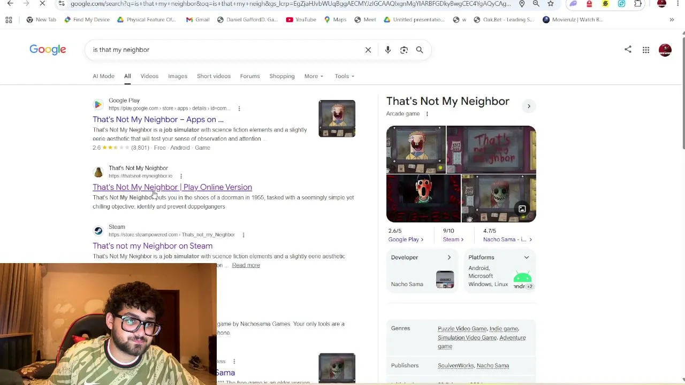Viewport: 685px width, 385px height.
Task: Open That's Not My Neighbor Play Online Version
Action: [x=172, y=187]
